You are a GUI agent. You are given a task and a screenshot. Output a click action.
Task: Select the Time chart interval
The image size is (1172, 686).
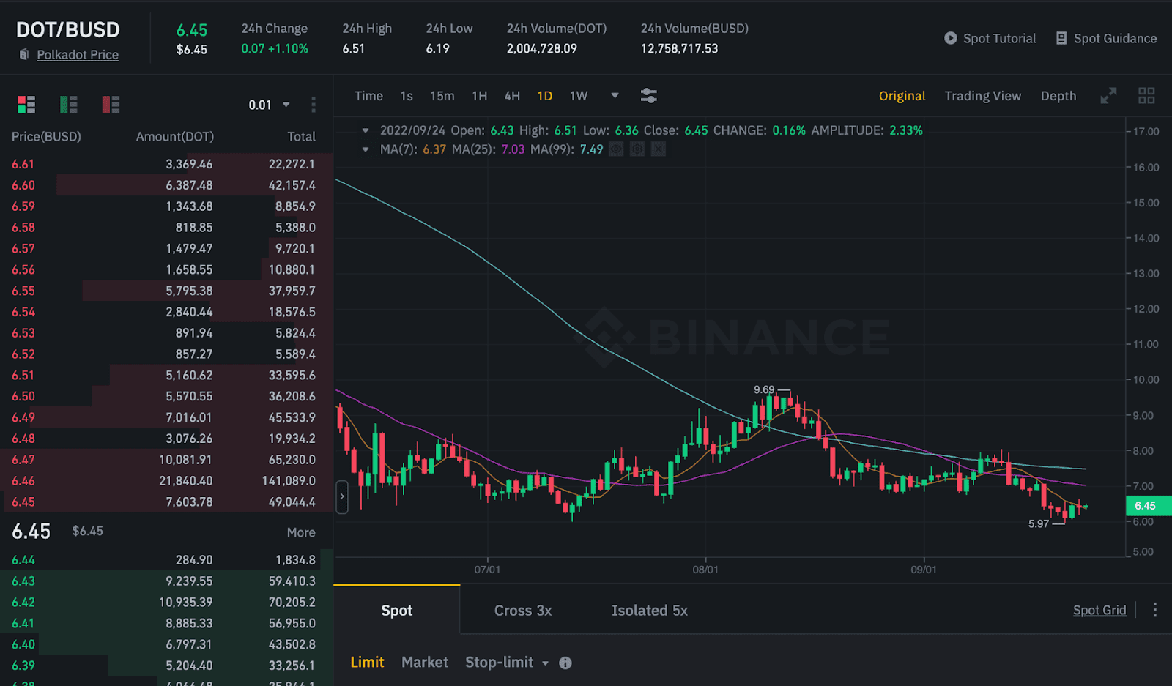[x=368, y=96]
